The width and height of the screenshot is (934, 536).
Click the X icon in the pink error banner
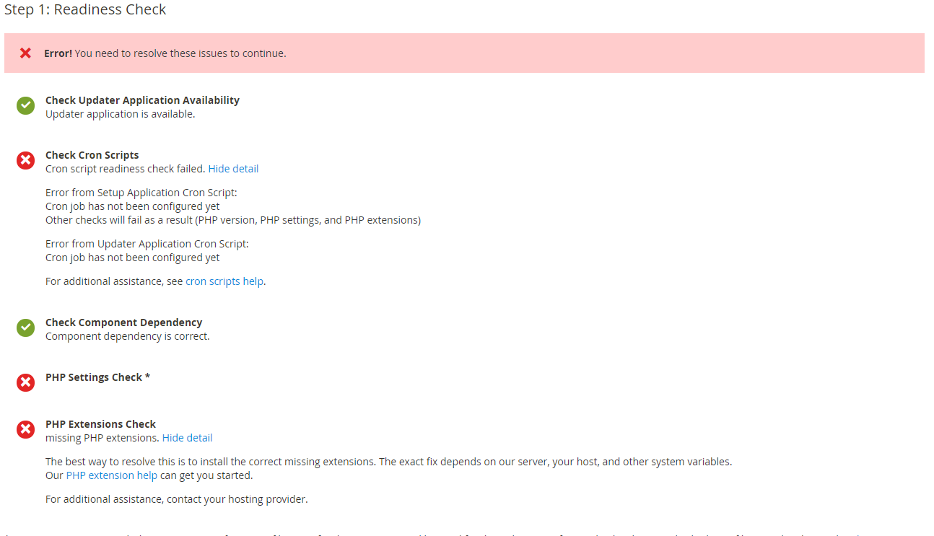pyautogui.click(x=26, y=53)
